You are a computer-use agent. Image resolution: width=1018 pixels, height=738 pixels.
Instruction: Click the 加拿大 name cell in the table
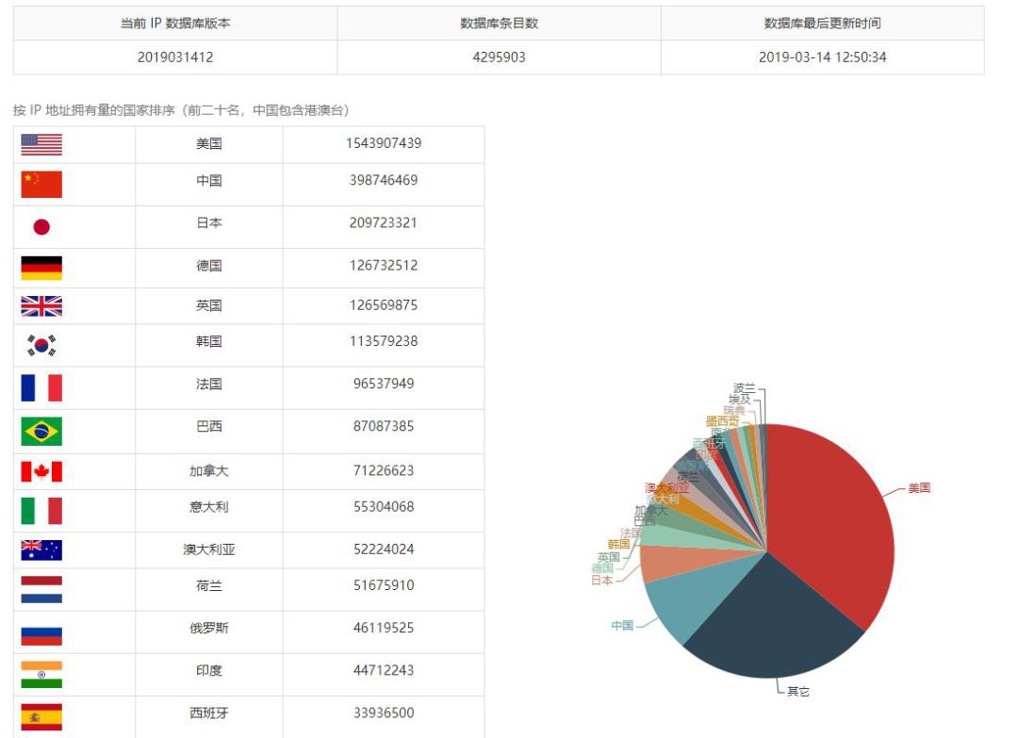[x=209, y=470]
